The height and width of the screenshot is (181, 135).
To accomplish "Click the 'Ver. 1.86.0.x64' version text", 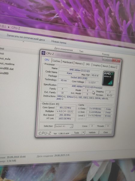I will (61, 134).
